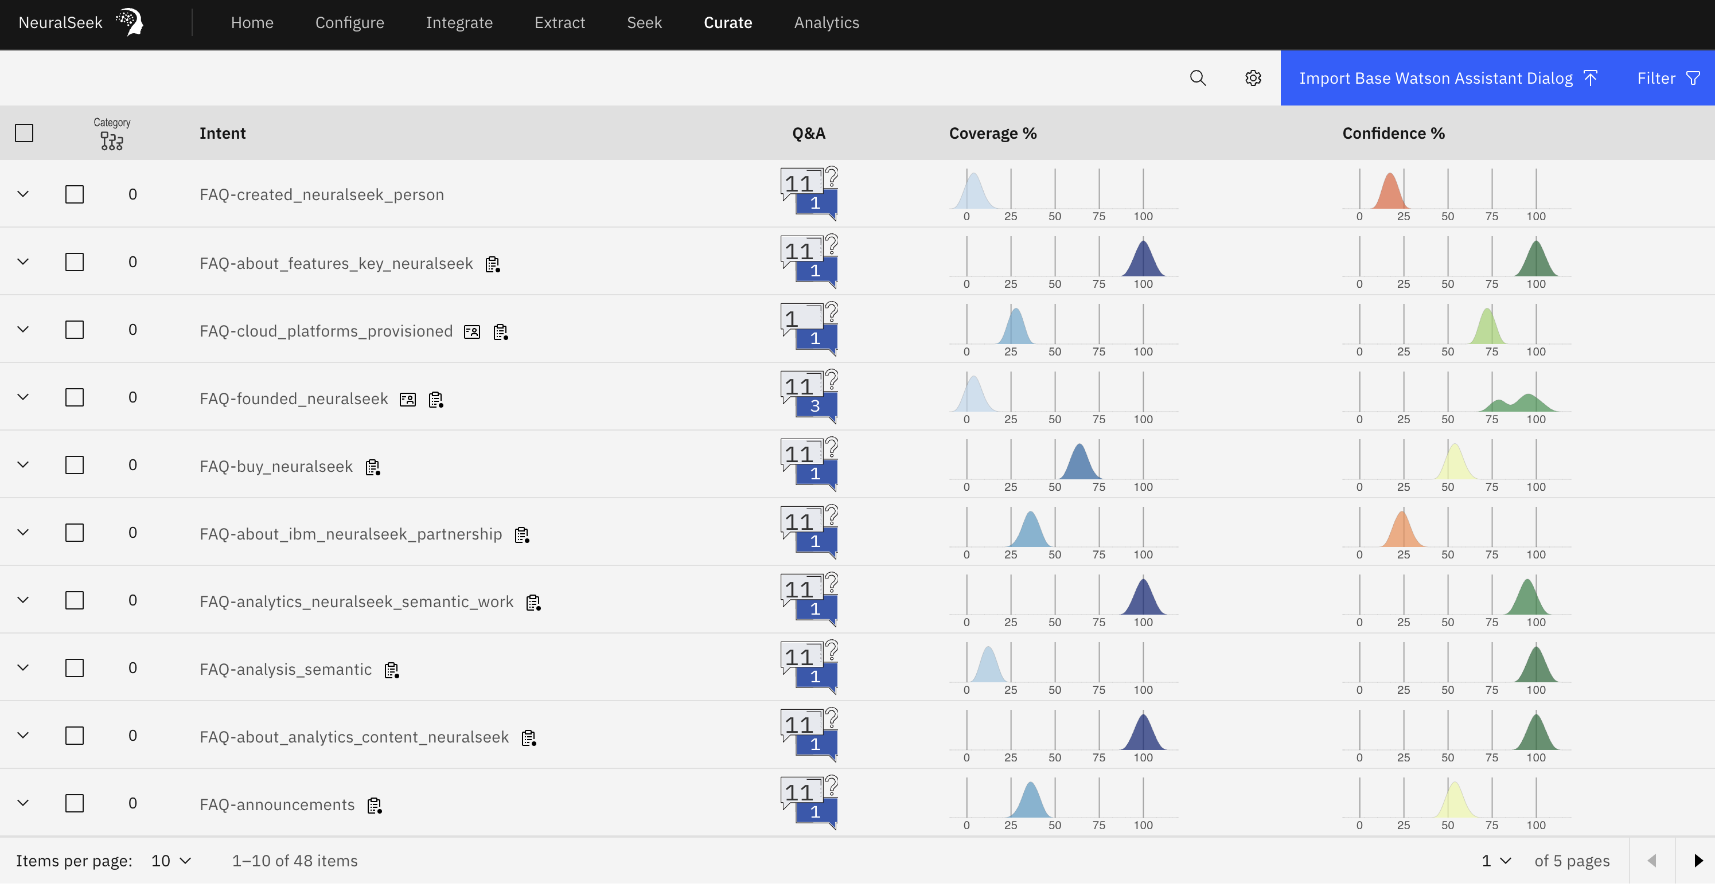
Task: Expand the FAQ-founded_neuralseek row
Action: [x=22, y=397]
